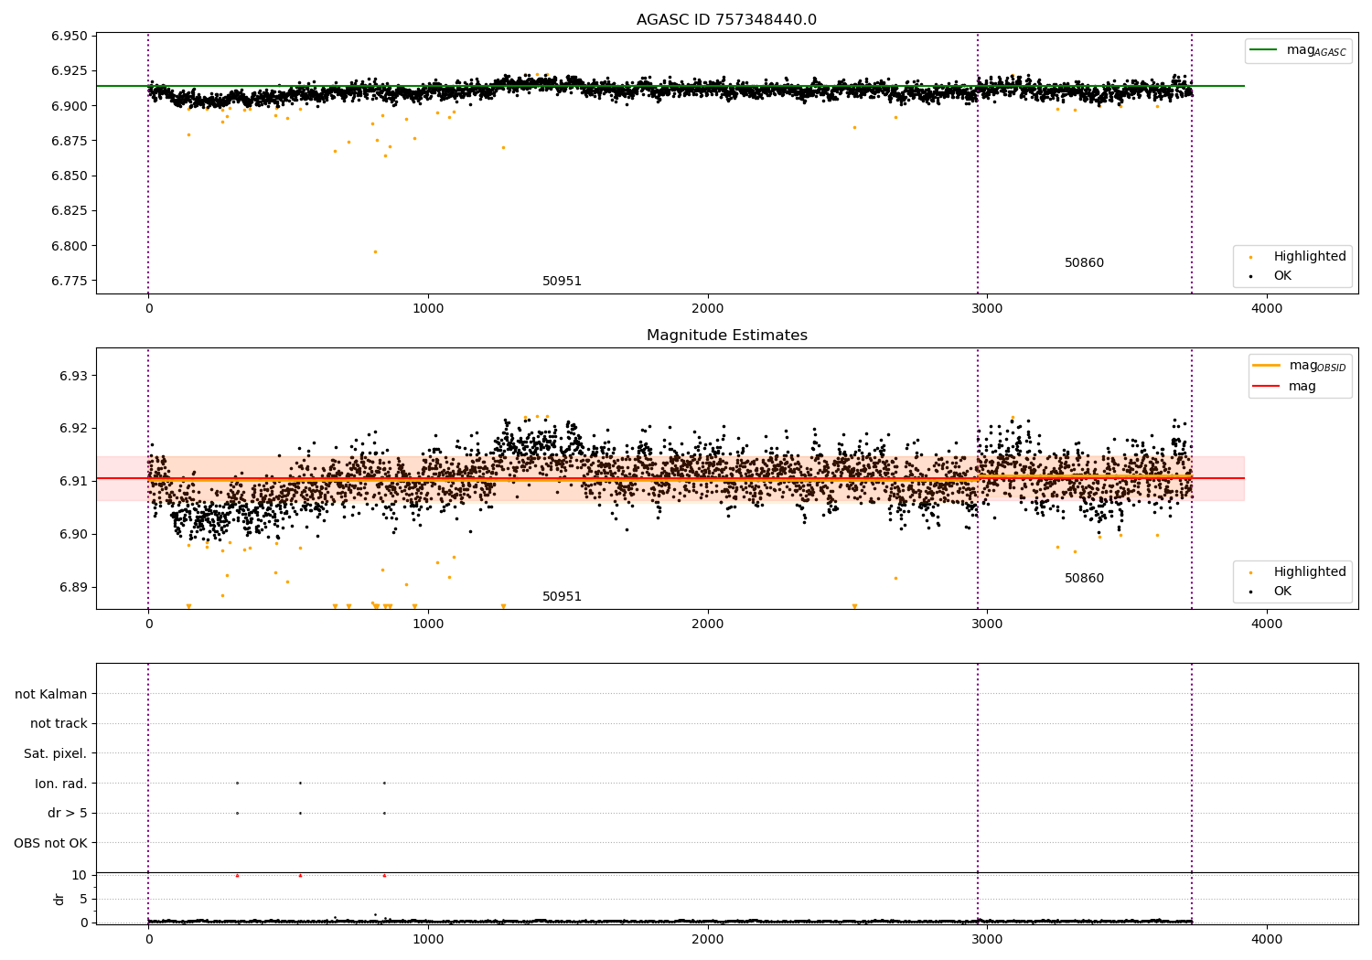The height and width of the screenshot is (960, 1372).
Task: Click the title 'AGASC ID 757348440.0'
Action: 726,20
